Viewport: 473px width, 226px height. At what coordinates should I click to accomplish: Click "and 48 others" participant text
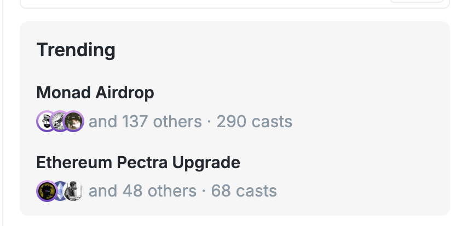pyautogui.click(x=142, y=191)
